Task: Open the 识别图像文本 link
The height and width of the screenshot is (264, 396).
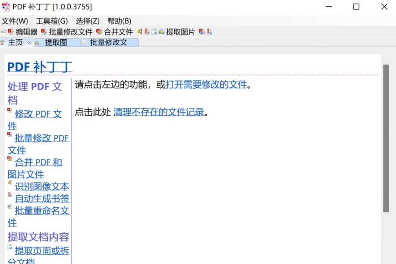Action: click(x=42, y=186)
